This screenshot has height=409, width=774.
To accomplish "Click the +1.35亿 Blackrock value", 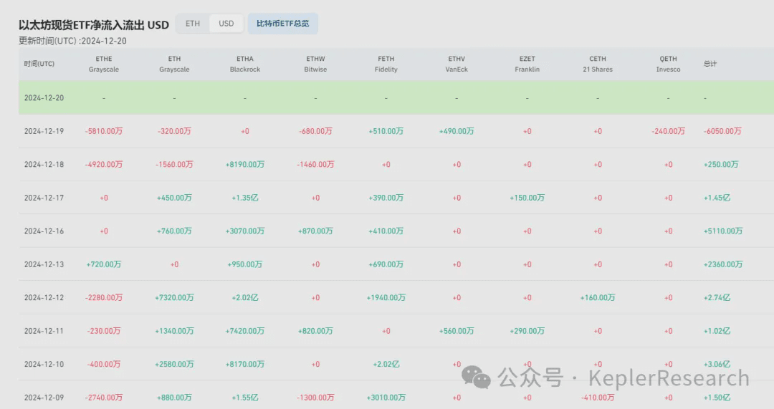I will tap(245, 198).
